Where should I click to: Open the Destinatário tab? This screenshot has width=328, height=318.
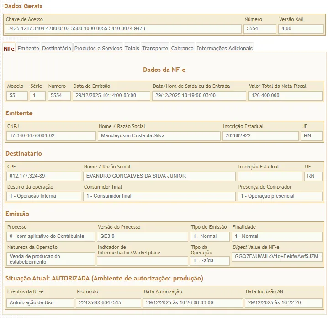coord(57,48)
